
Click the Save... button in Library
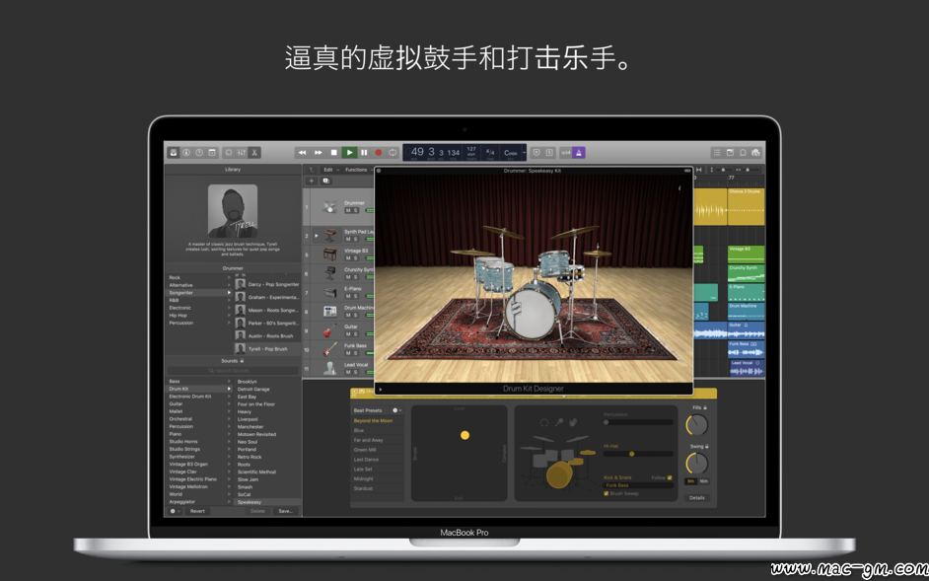pos(286,511)
